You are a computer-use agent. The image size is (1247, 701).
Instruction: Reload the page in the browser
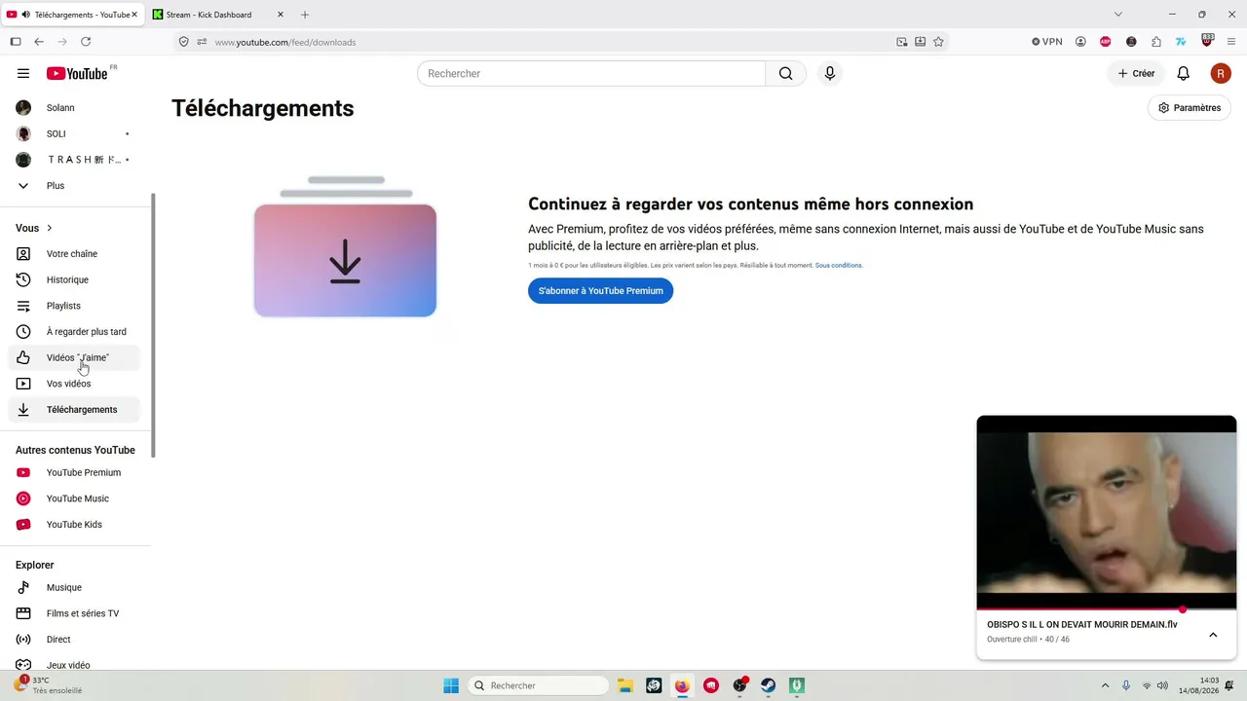86,42
